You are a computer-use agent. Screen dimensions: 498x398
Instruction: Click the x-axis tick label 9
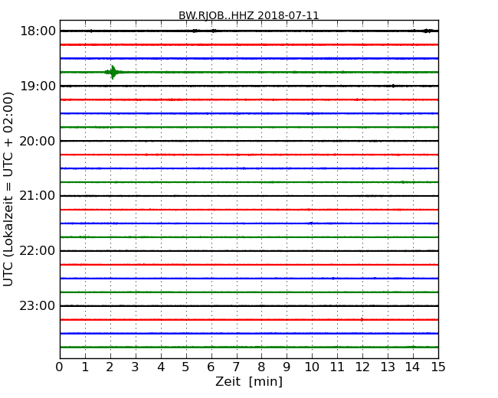(287, 367)
